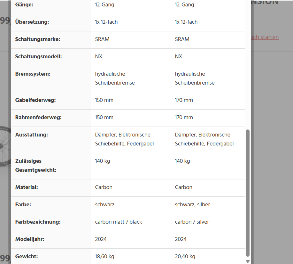Click the vertical scrollbar thumb of the table

pos(248,192)
